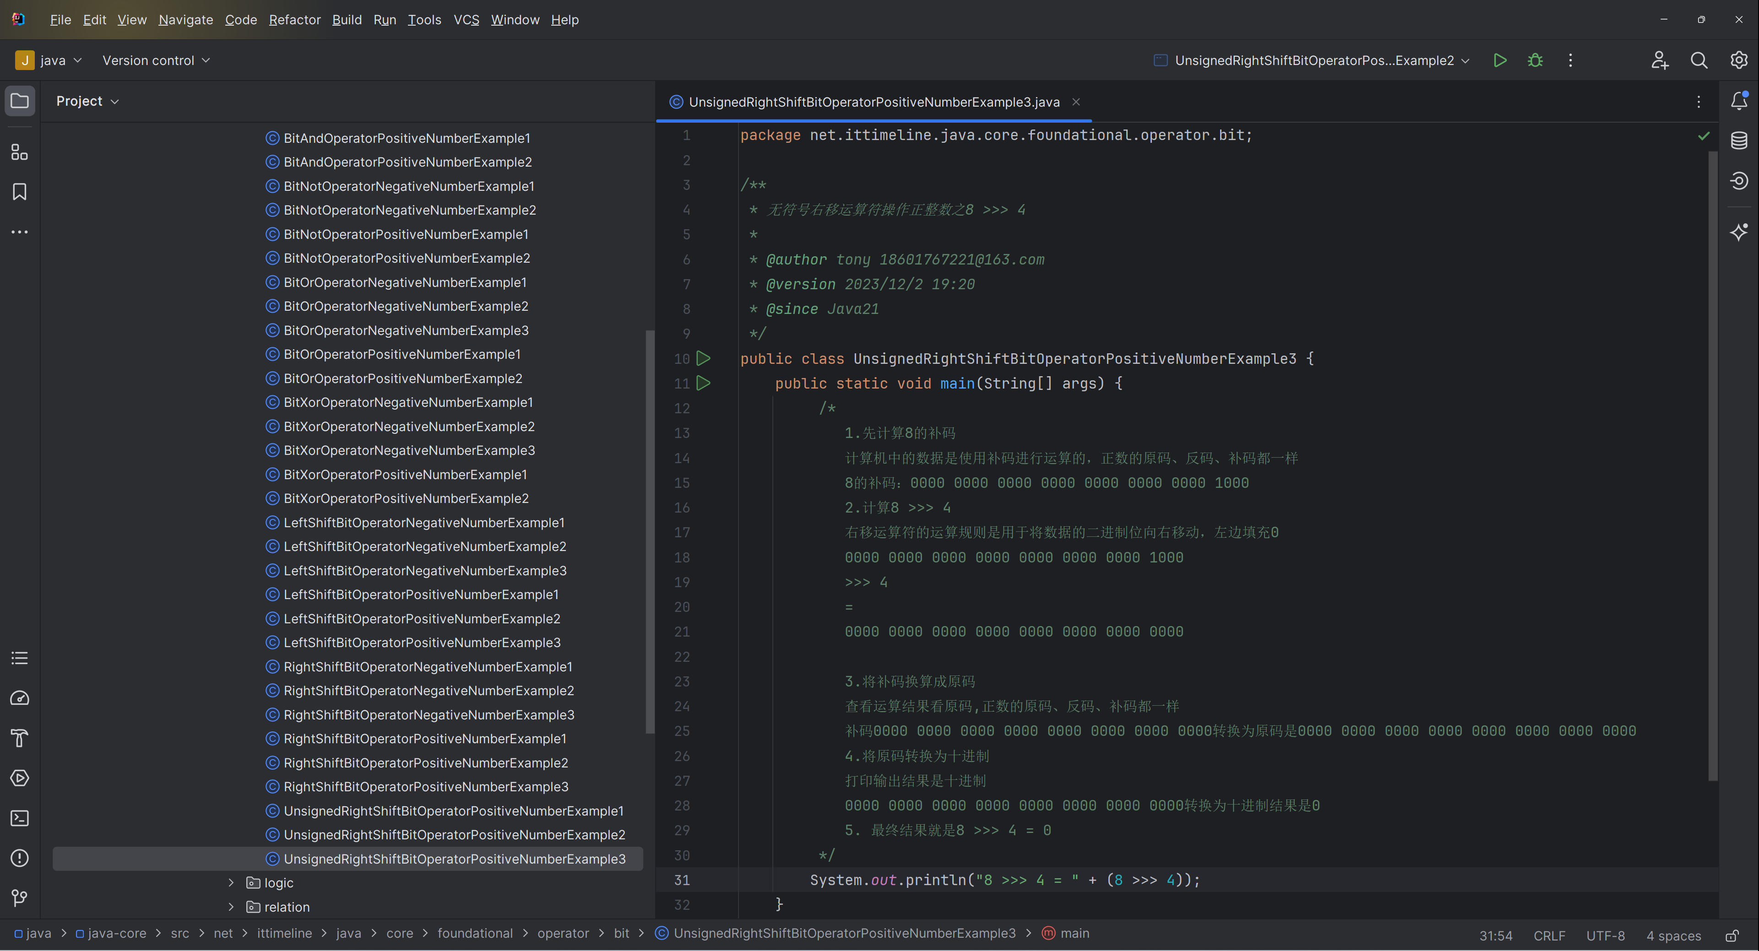Image resolution: width=1759 pixels, height=951 pixels.
Task: Click the run gutter icon on line 10
Action: click(x=703, y=358)
